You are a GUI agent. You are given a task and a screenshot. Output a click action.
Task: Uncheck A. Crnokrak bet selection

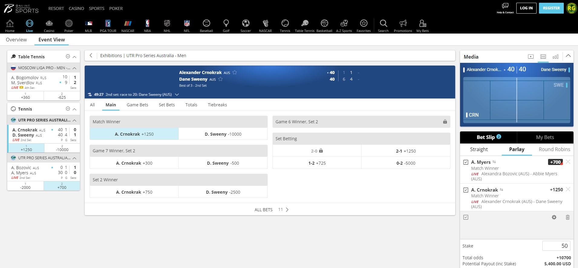(x=466, y=190)
